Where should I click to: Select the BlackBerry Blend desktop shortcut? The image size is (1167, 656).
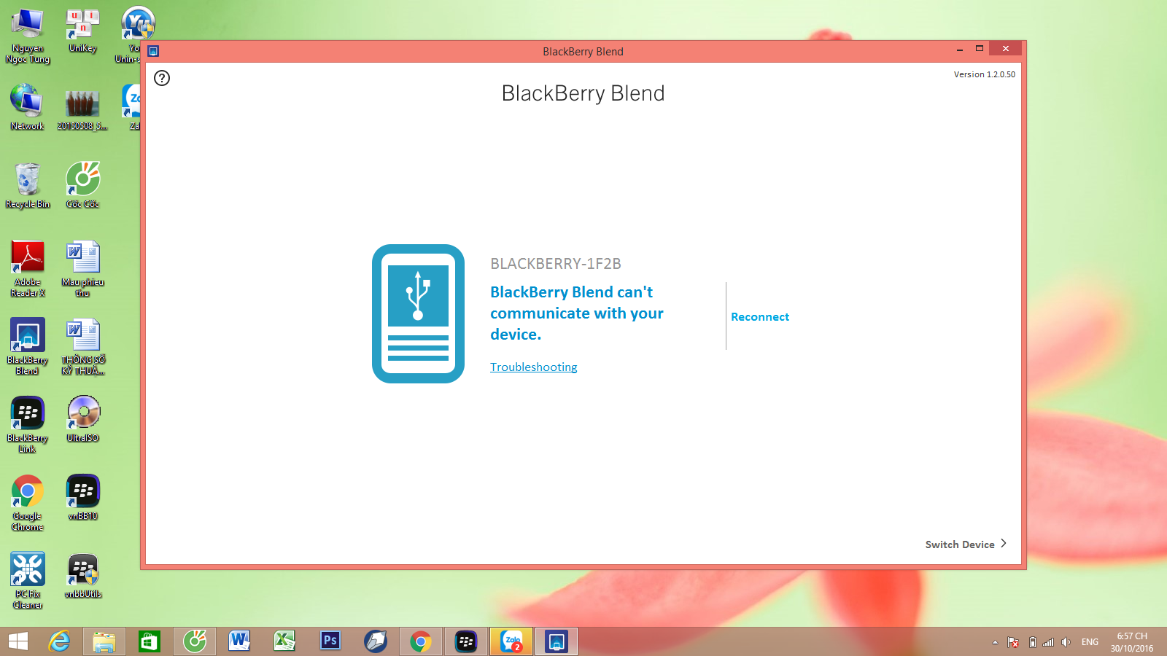click(28, 346)
